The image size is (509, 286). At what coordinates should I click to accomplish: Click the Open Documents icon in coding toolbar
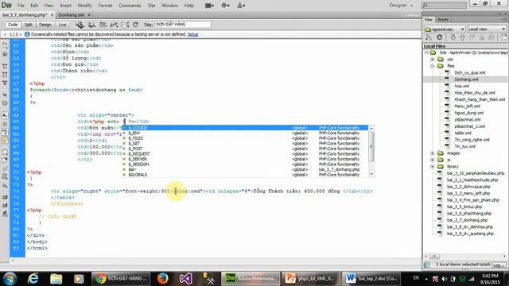pyautogui.click(x=5, y=46)
